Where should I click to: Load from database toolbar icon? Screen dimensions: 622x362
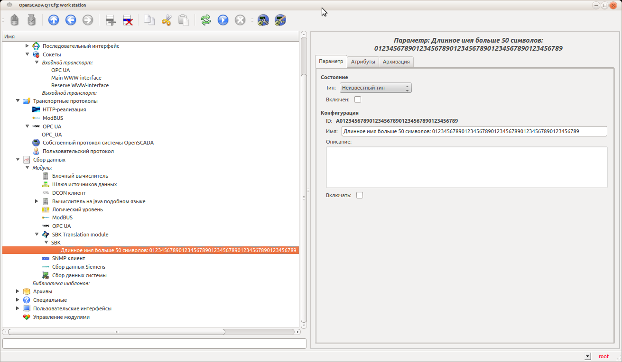coord(15,20)
